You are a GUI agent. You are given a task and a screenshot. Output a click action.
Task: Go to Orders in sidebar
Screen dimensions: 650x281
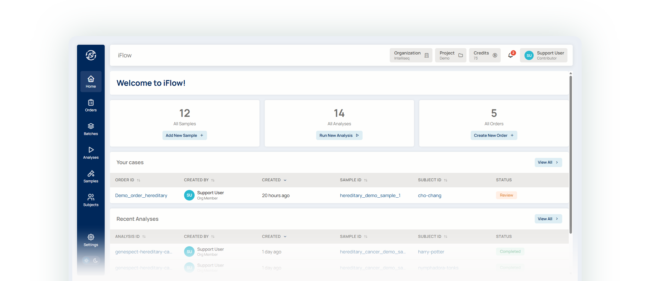[x=91, y=105]
